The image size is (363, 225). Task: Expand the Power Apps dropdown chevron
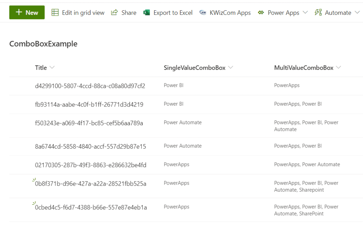point(305,12)
